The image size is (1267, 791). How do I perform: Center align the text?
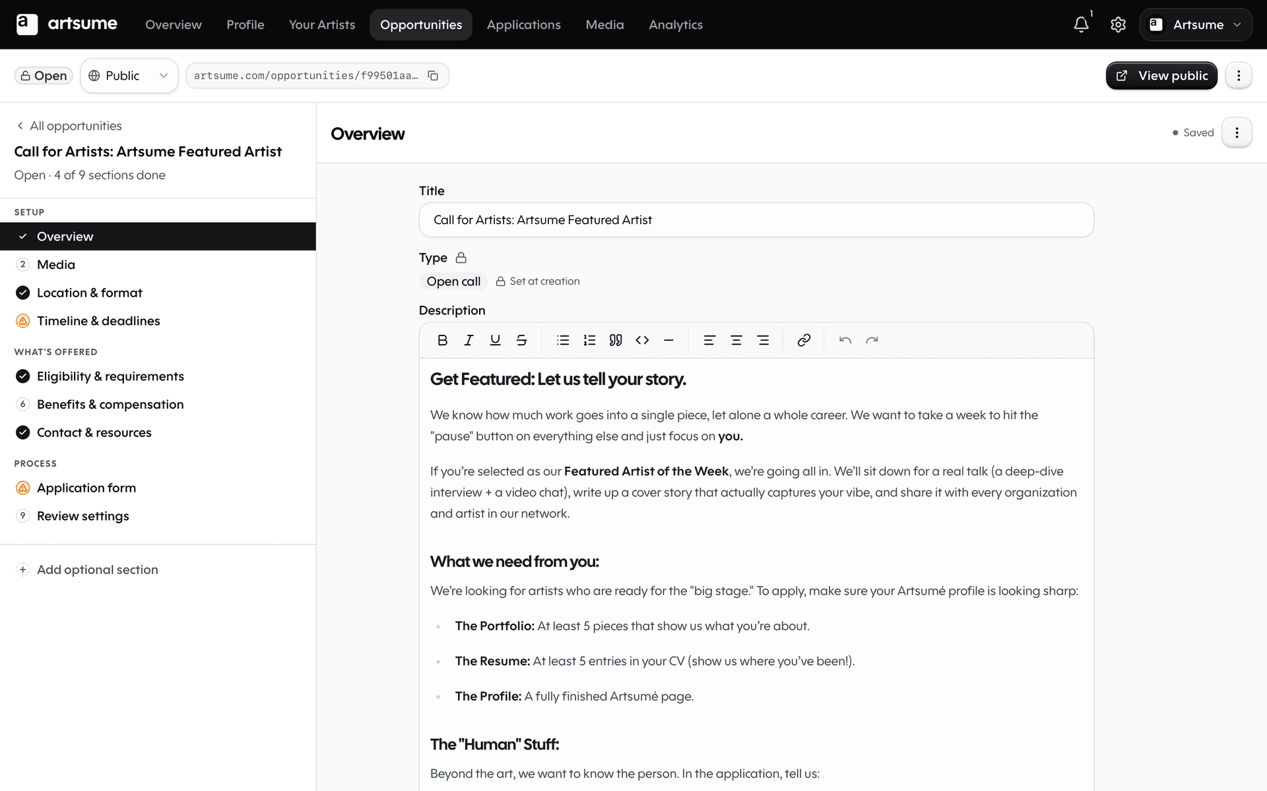(x=736, y=340)
